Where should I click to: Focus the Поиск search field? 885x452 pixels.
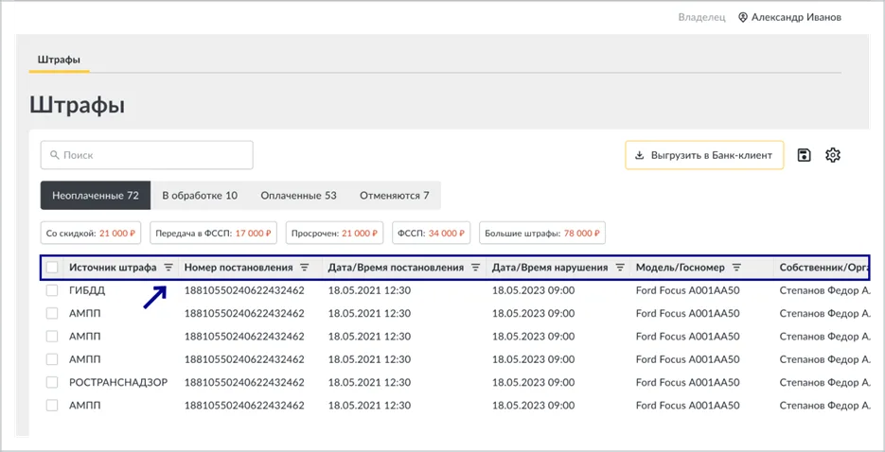[x=147, y=155]
